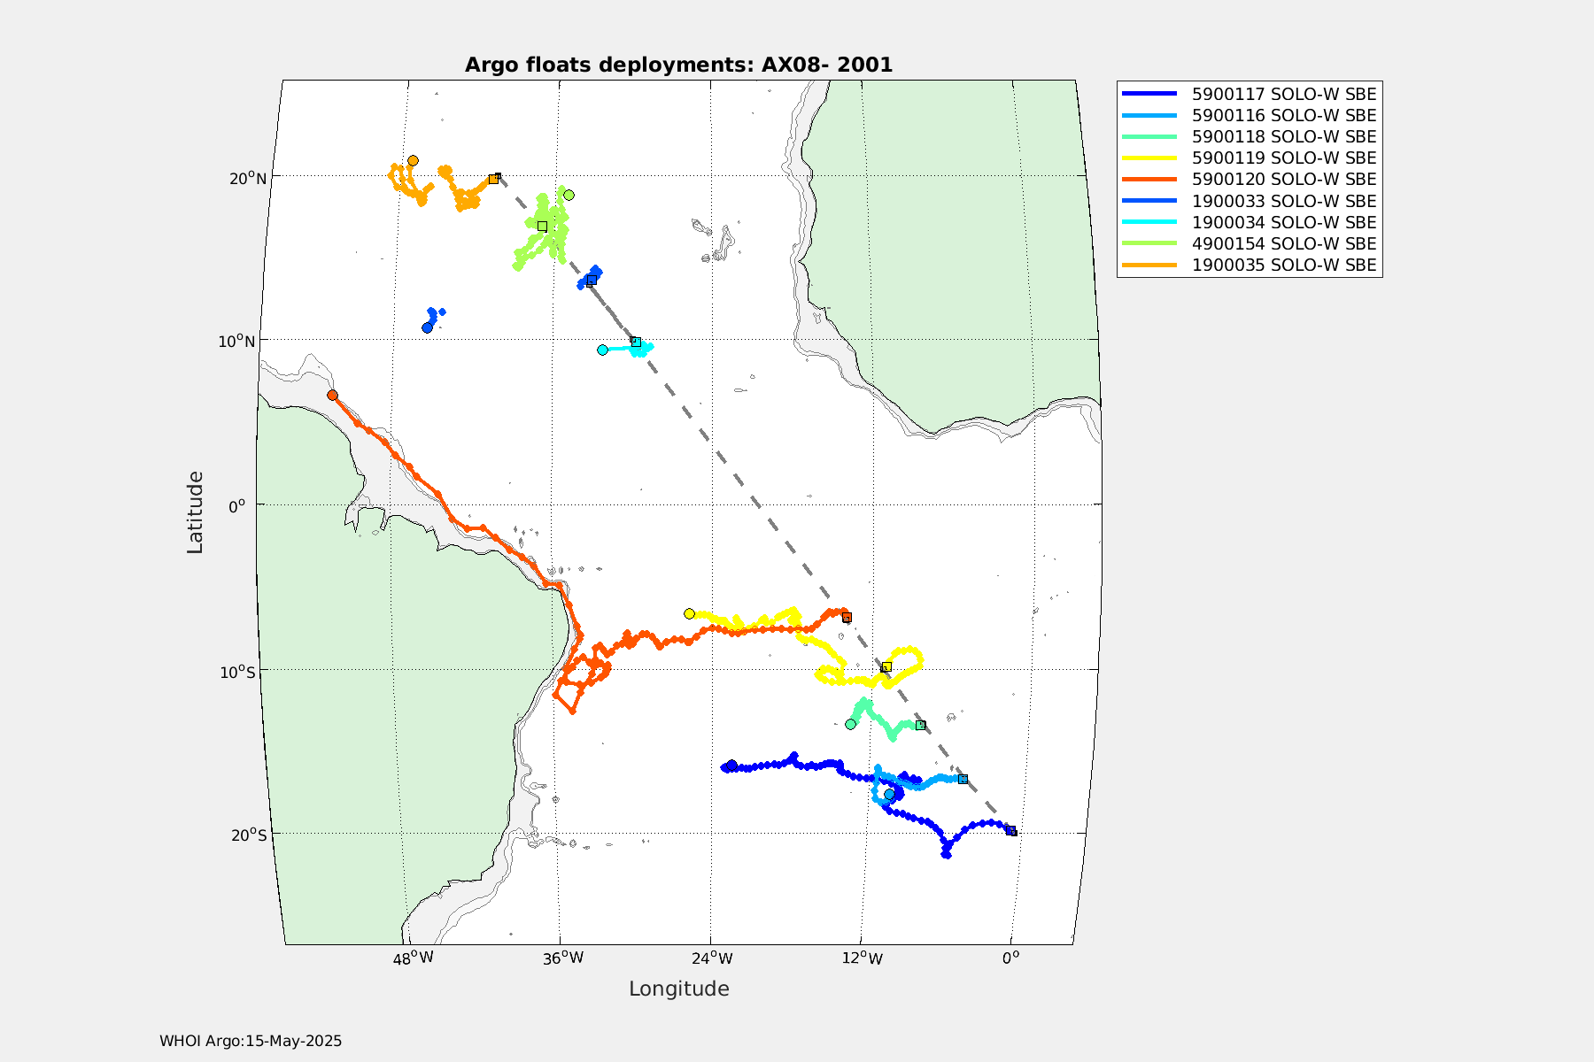Viewport: 1594px width, 1062px height.
Task: Click the orange-red circle marker on the South America coast
Action: pos(332,395)
